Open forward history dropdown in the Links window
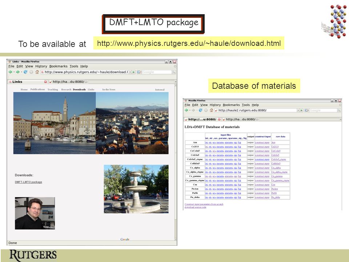This screenshot has width=349, height=262. coord(21,72)
